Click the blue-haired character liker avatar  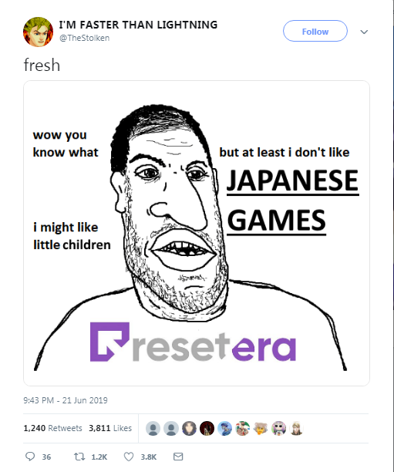click(x=225, y=428)
